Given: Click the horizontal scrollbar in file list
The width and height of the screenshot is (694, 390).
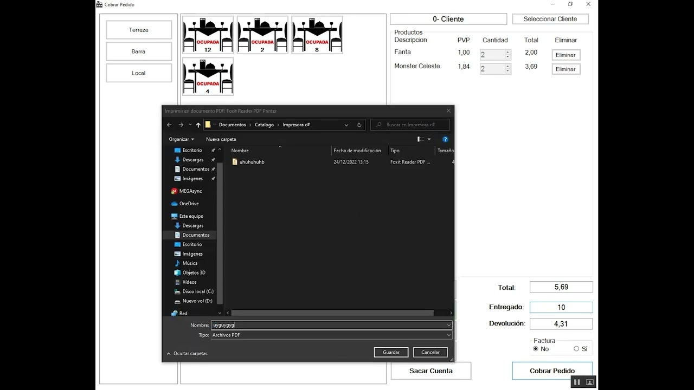Looking at the screenshot, I should [332, 313].
